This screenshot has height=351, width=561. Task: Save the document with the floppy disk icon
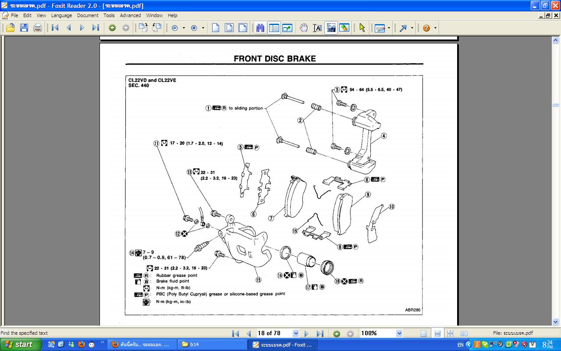click(24, 28)
